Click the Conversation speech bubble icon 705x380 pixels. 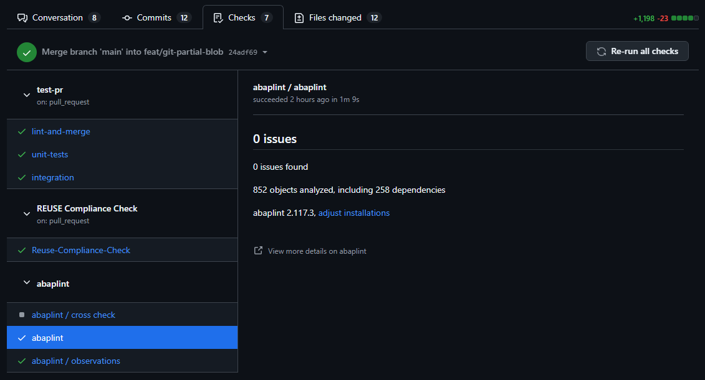coord(22,18)
